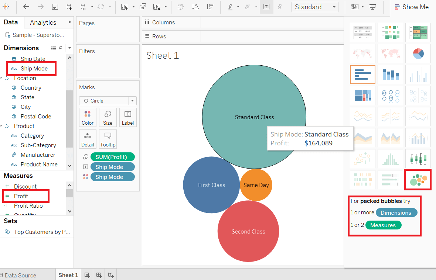Switch to the Data tab
This screenshot has width=436, height=280.
(11, 22)
